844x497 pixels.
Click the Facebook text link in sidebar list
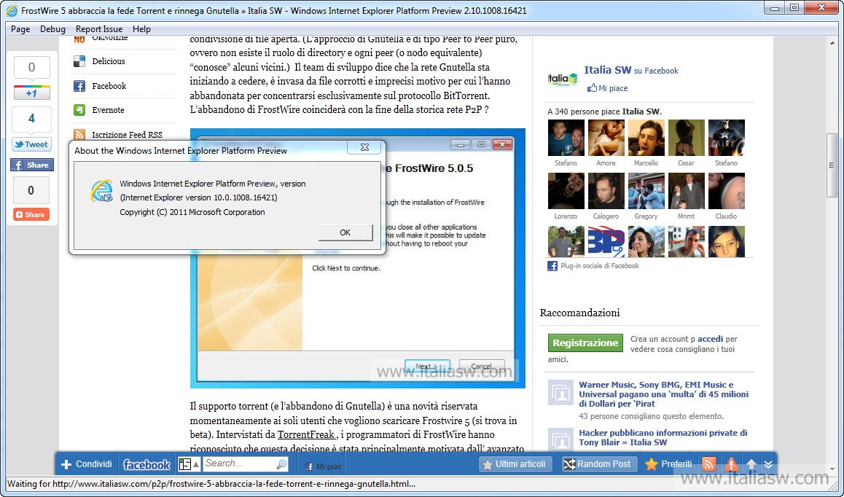click(x=109, y=85)
